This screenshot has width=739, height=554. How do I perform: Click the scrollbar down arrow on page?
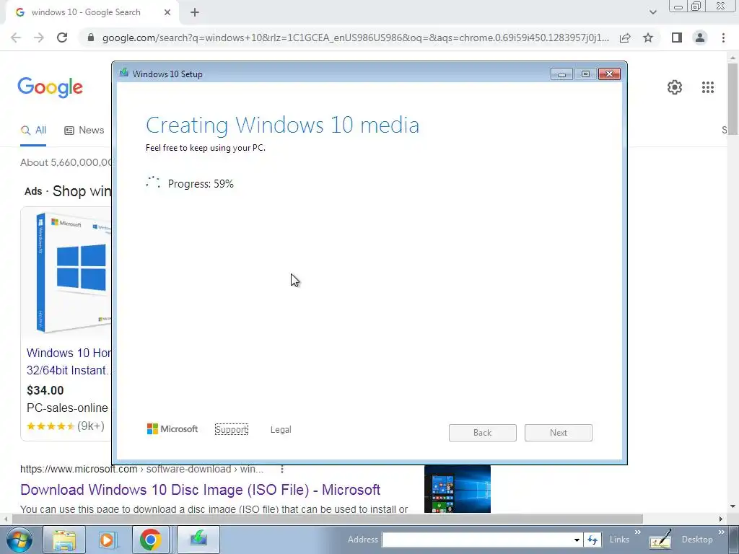pyautogui.click(x=733, y=507)
